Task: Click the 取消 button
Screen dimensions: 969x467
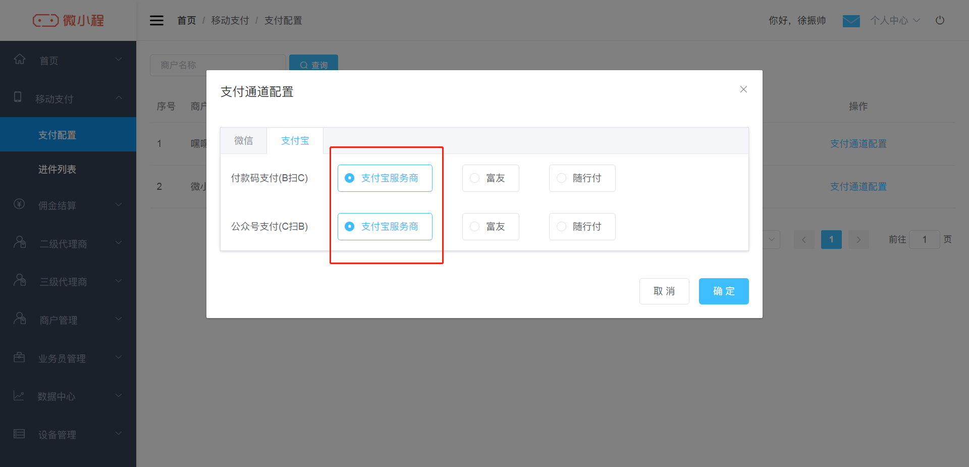Action: [x=664, y=291]
